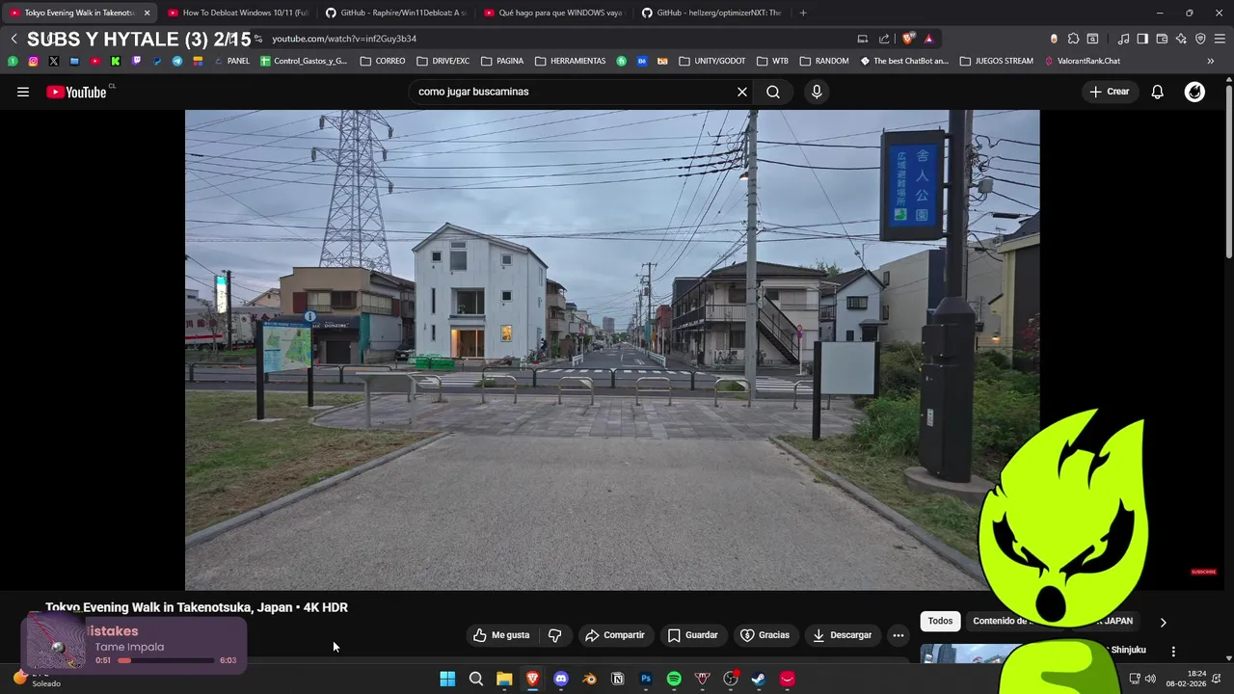The height and width of the screenshot is (694, 1234).
Task: Start voice search with the microphone
Action: [817, 92]
